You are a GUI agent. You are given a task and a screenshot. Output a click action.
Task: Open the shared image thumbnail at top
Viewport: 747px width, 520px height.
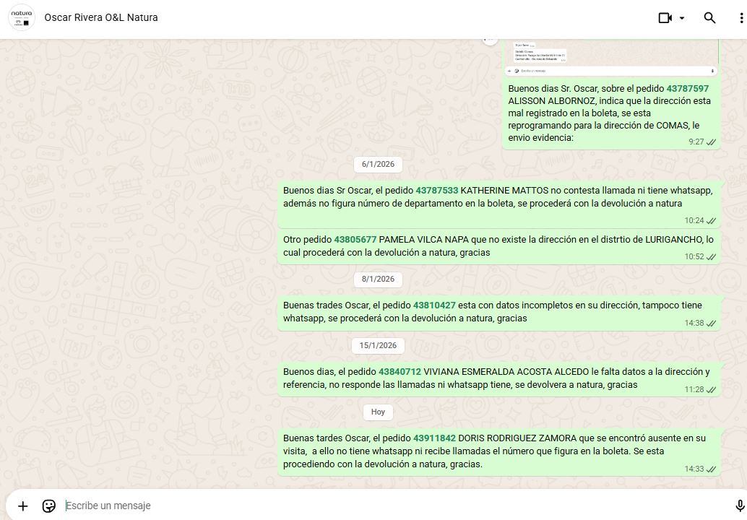tap(610, 56)
